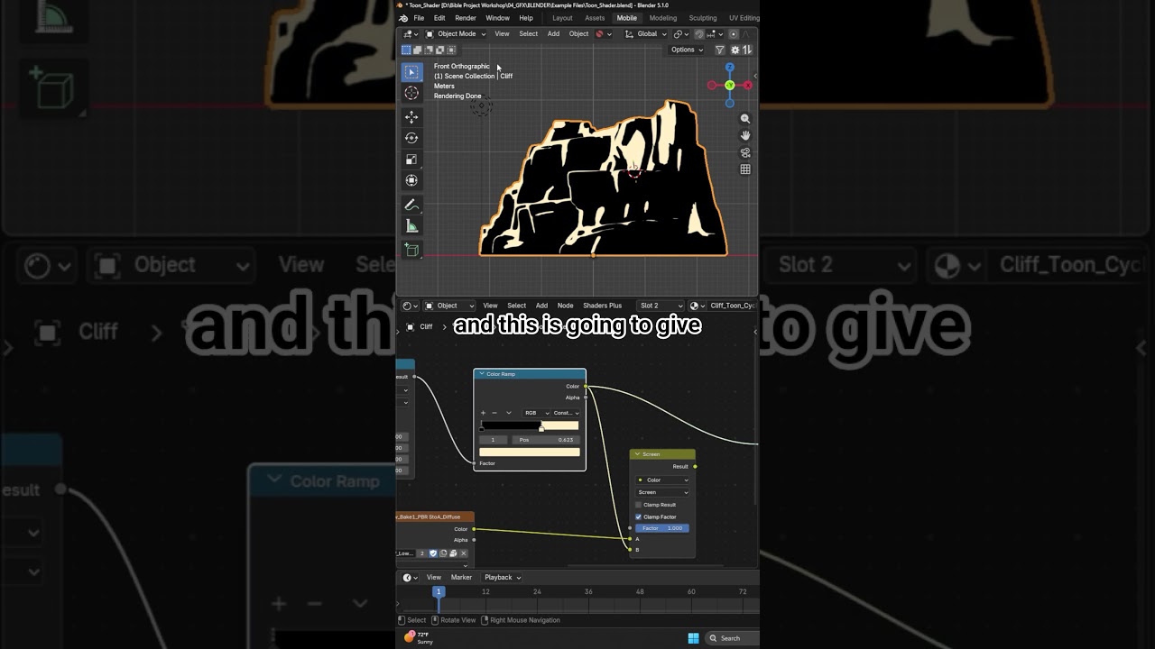1155x649 pixels.
Task: Open Const... interpolation dropdown
Action: coord(567,413)
